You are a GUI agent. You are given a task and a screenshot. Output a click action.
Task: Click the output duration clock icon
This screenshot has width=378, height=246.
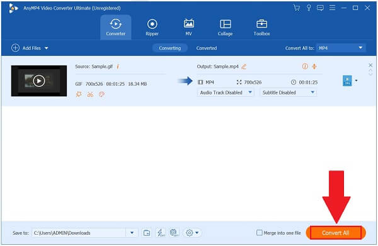[x=294, y=82]
